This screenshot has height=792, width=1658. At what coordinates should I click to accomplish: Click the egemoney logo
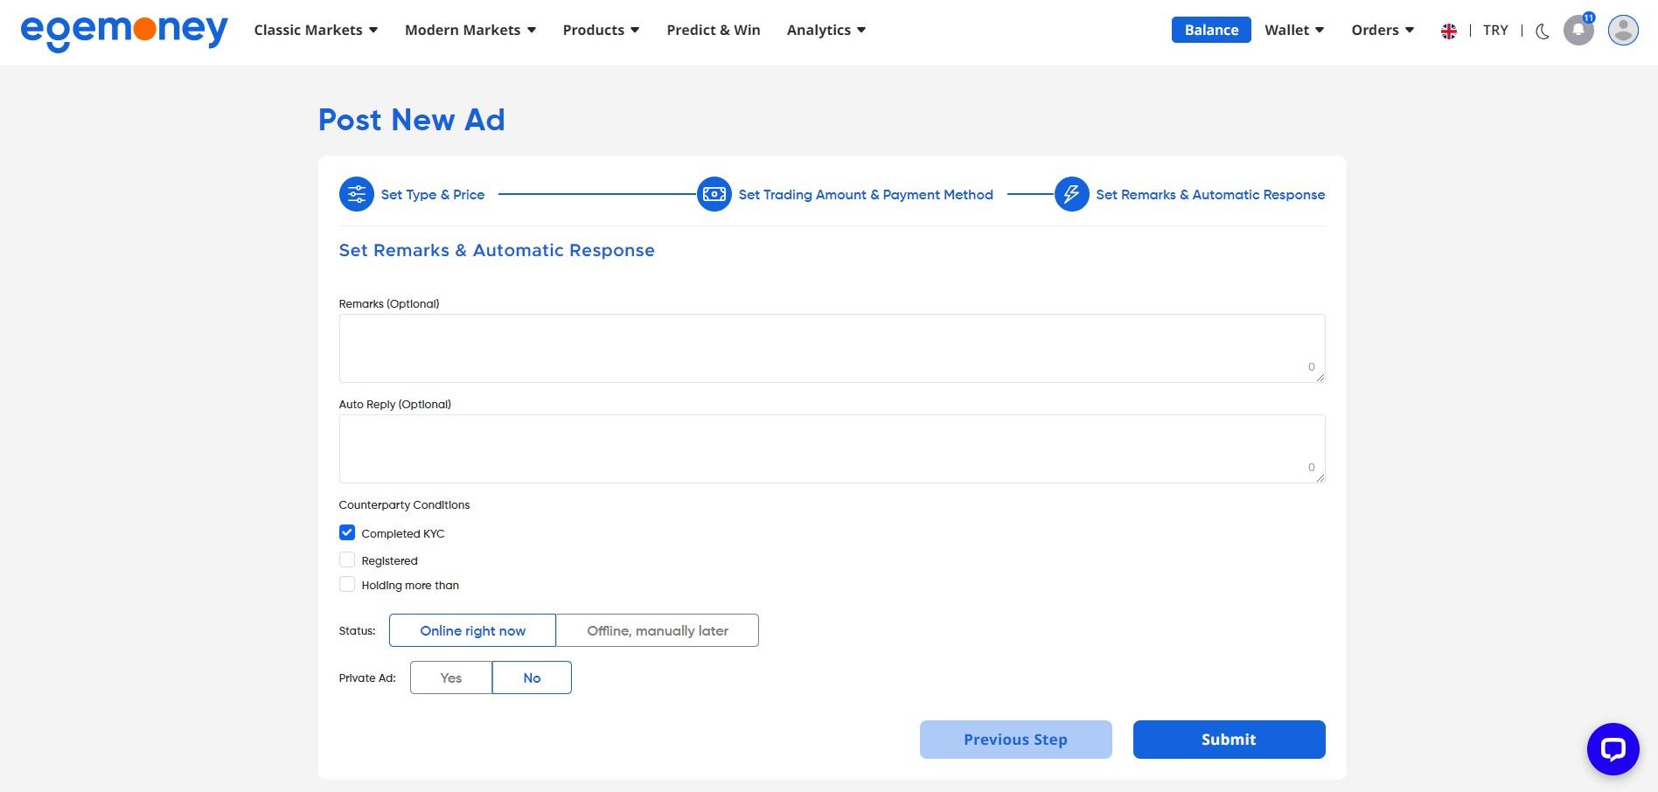123,31
